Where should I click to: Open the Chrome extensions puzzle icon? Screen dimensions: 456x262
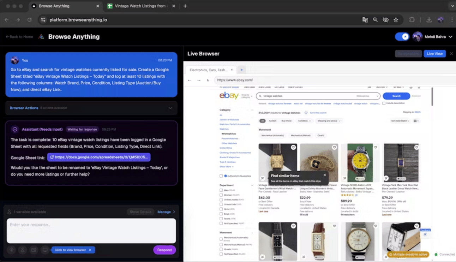(412, 20)
